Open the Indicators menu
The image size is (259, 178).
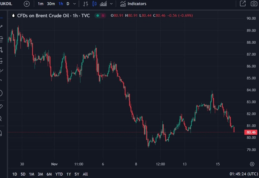[133, 4]
